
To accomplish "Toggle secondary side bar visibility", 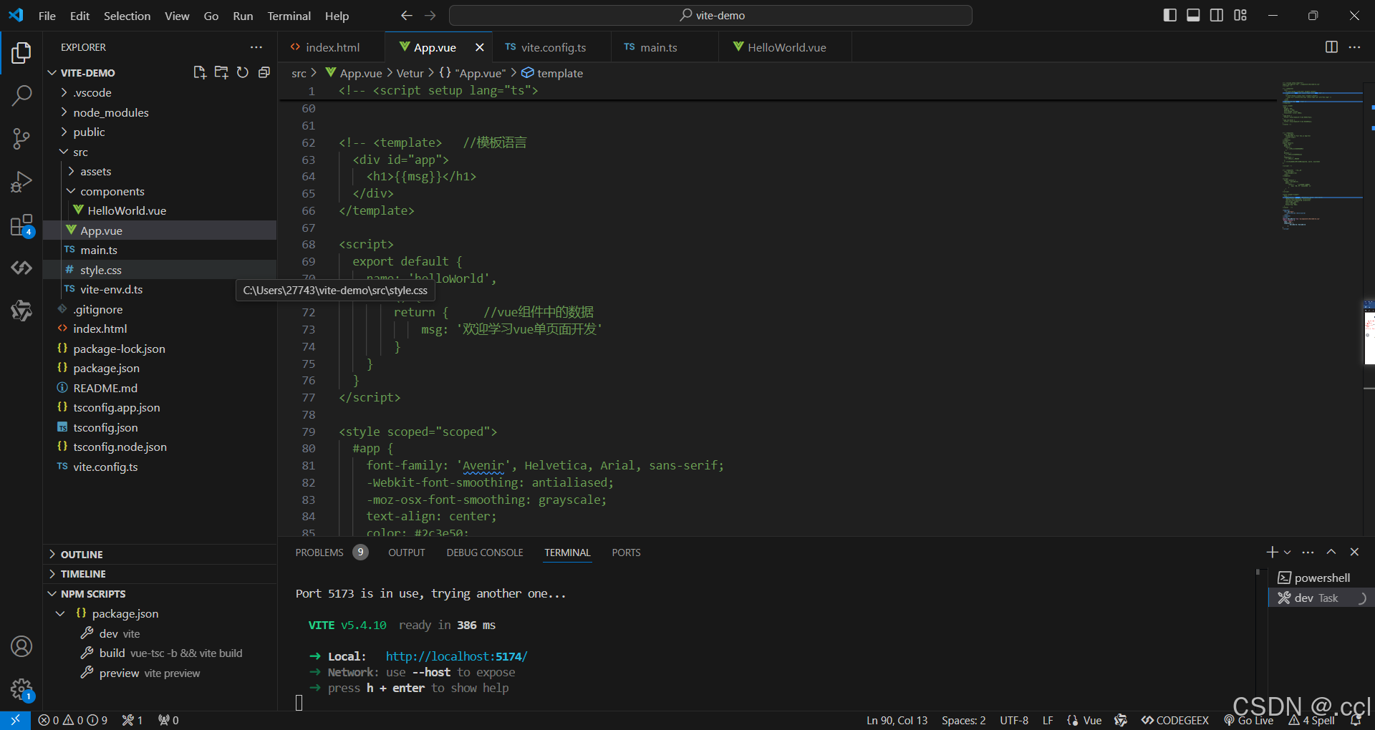I will (1217, 15).
